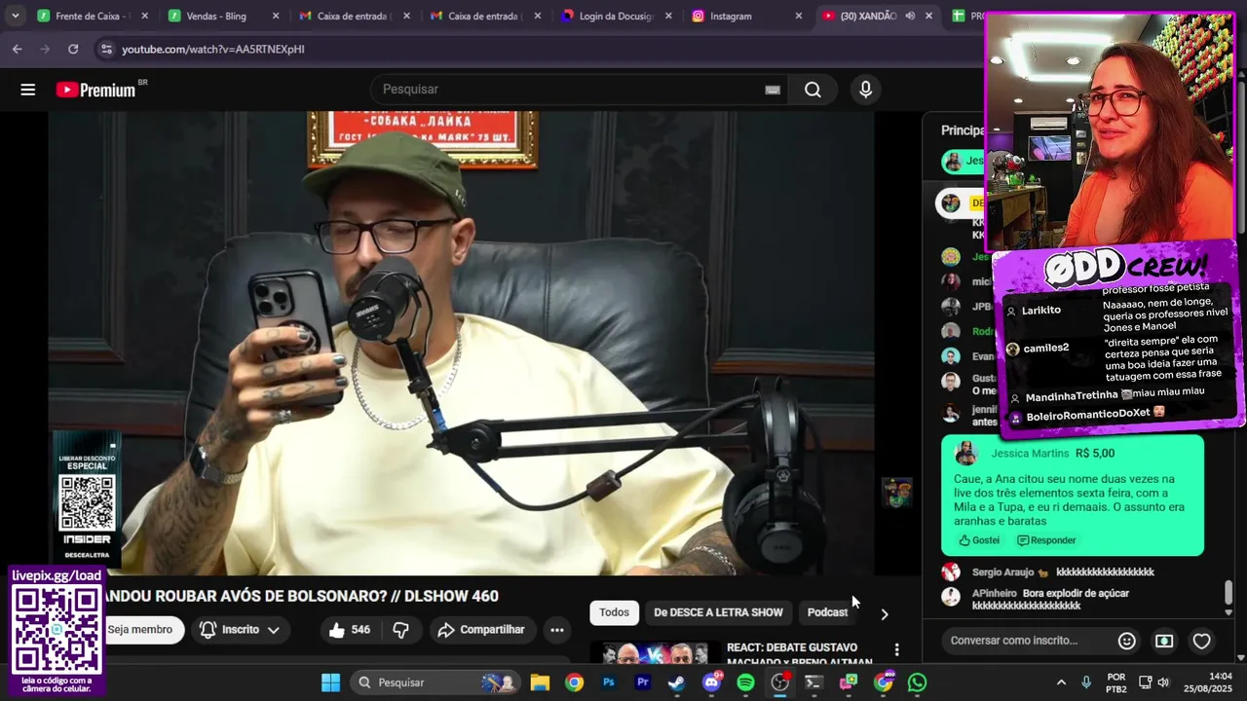This screenshot has width=1247, height=701.
Task: Click the youtube.com URL in address bar
Action: [213, 49]
